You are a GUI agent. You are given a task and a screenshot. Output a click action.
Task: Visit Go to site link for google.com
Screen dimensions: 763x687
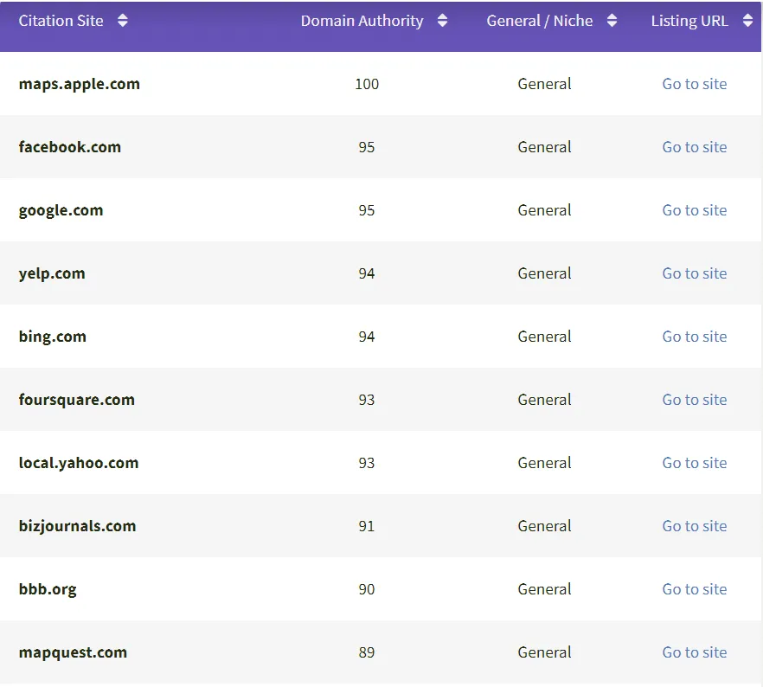point(694,210)
